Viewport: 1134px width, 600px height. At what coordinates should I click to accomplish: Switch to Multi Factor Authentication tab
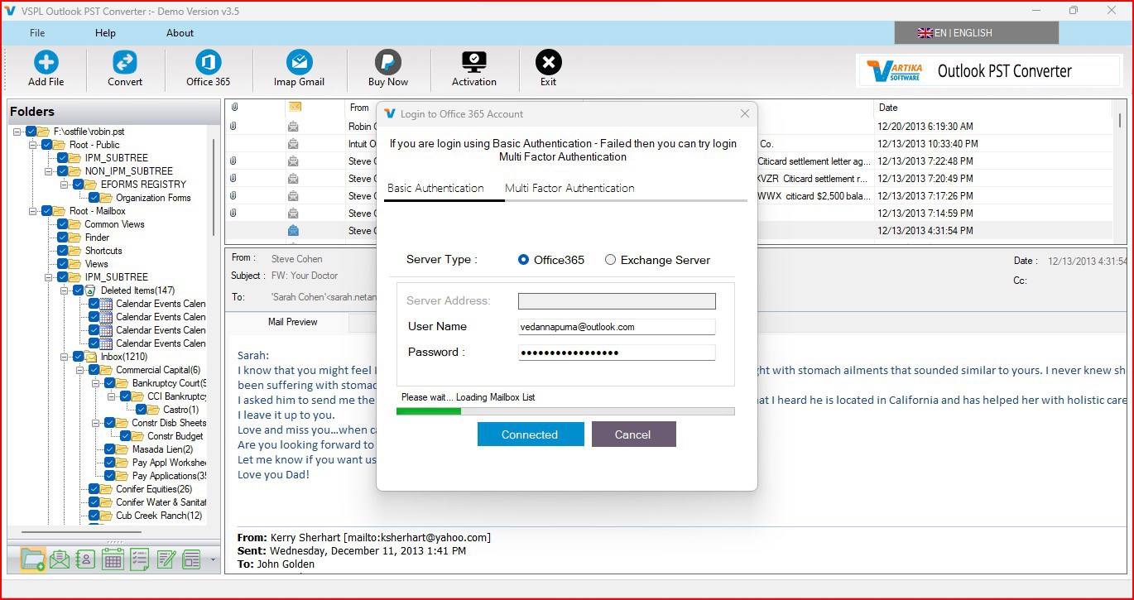[569, 188]
